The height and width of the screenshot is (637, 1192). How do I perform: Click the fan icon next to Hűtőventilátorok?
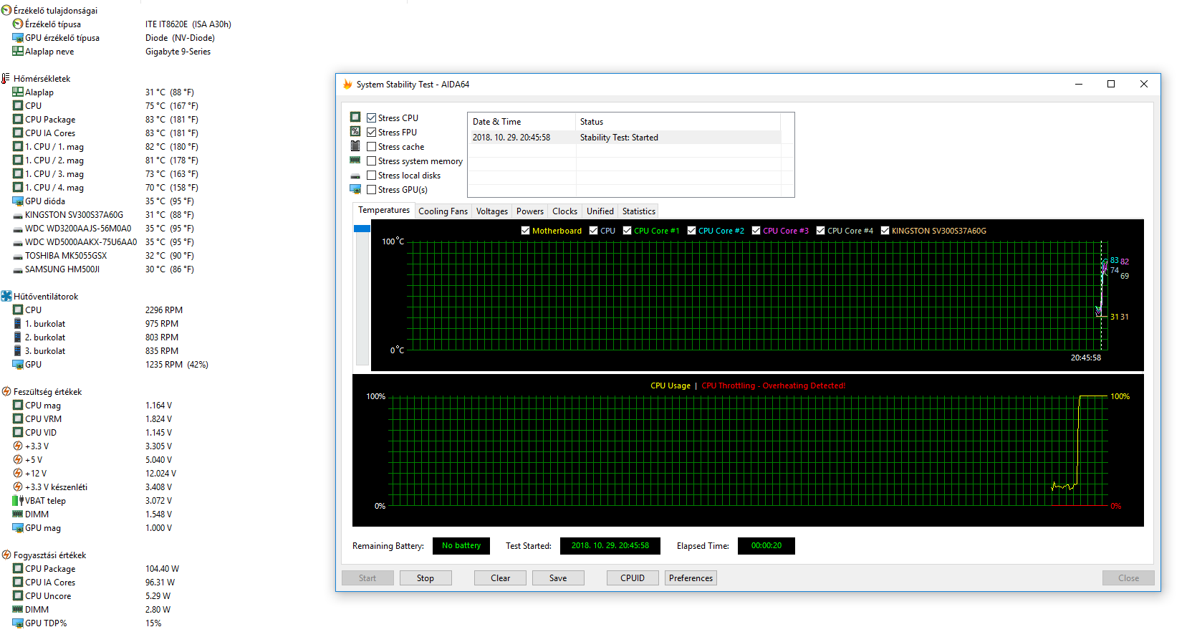pos(6,297)
